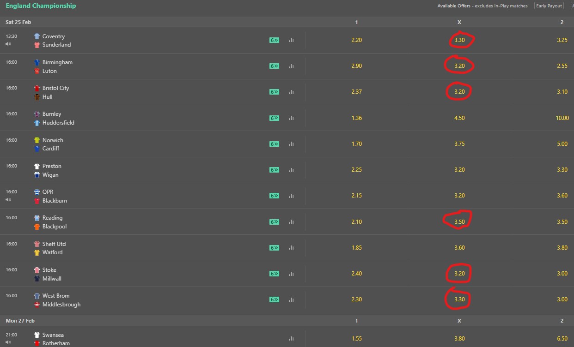Image resolution: width=574 pixels, height=347 pixels.
Task: Select Watford away win odds 3.80
Action: tap(562, 248)
